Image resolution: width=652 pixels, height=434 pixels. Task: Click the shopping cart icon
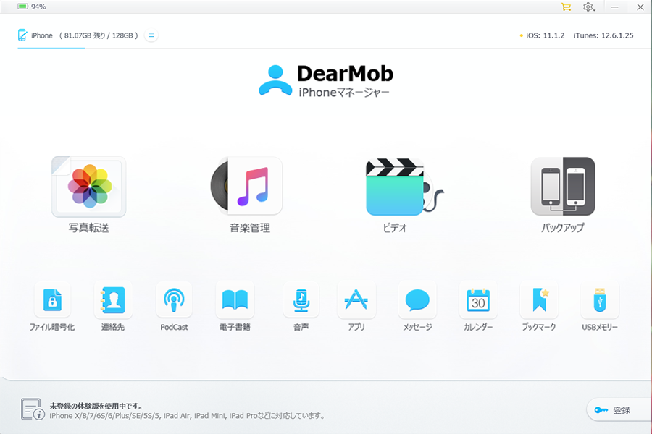click(566, 7)
